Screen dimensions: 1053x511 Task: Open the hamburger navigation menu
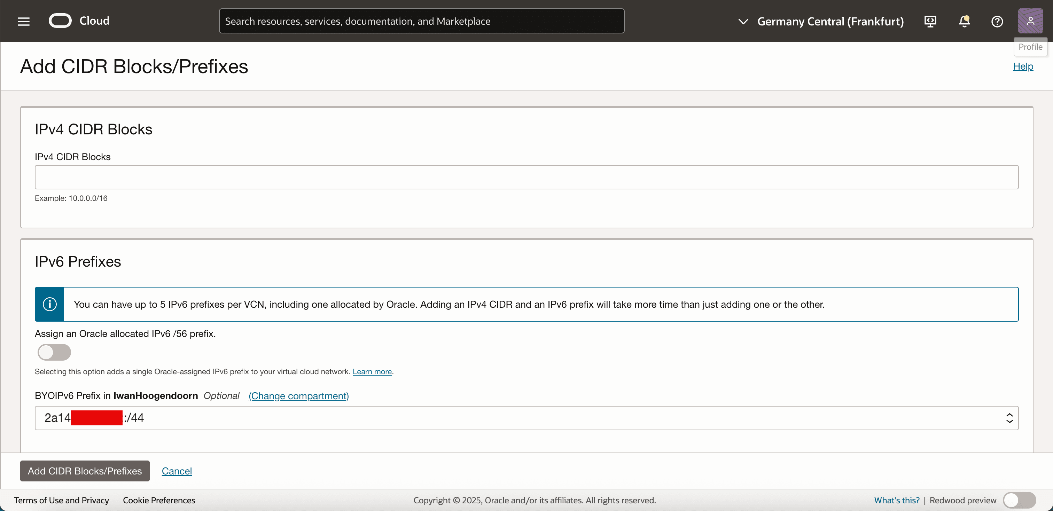[x=24, y=21]
